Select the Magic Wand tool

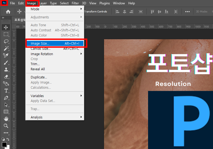pyautogui.click(x=6, y=48)
